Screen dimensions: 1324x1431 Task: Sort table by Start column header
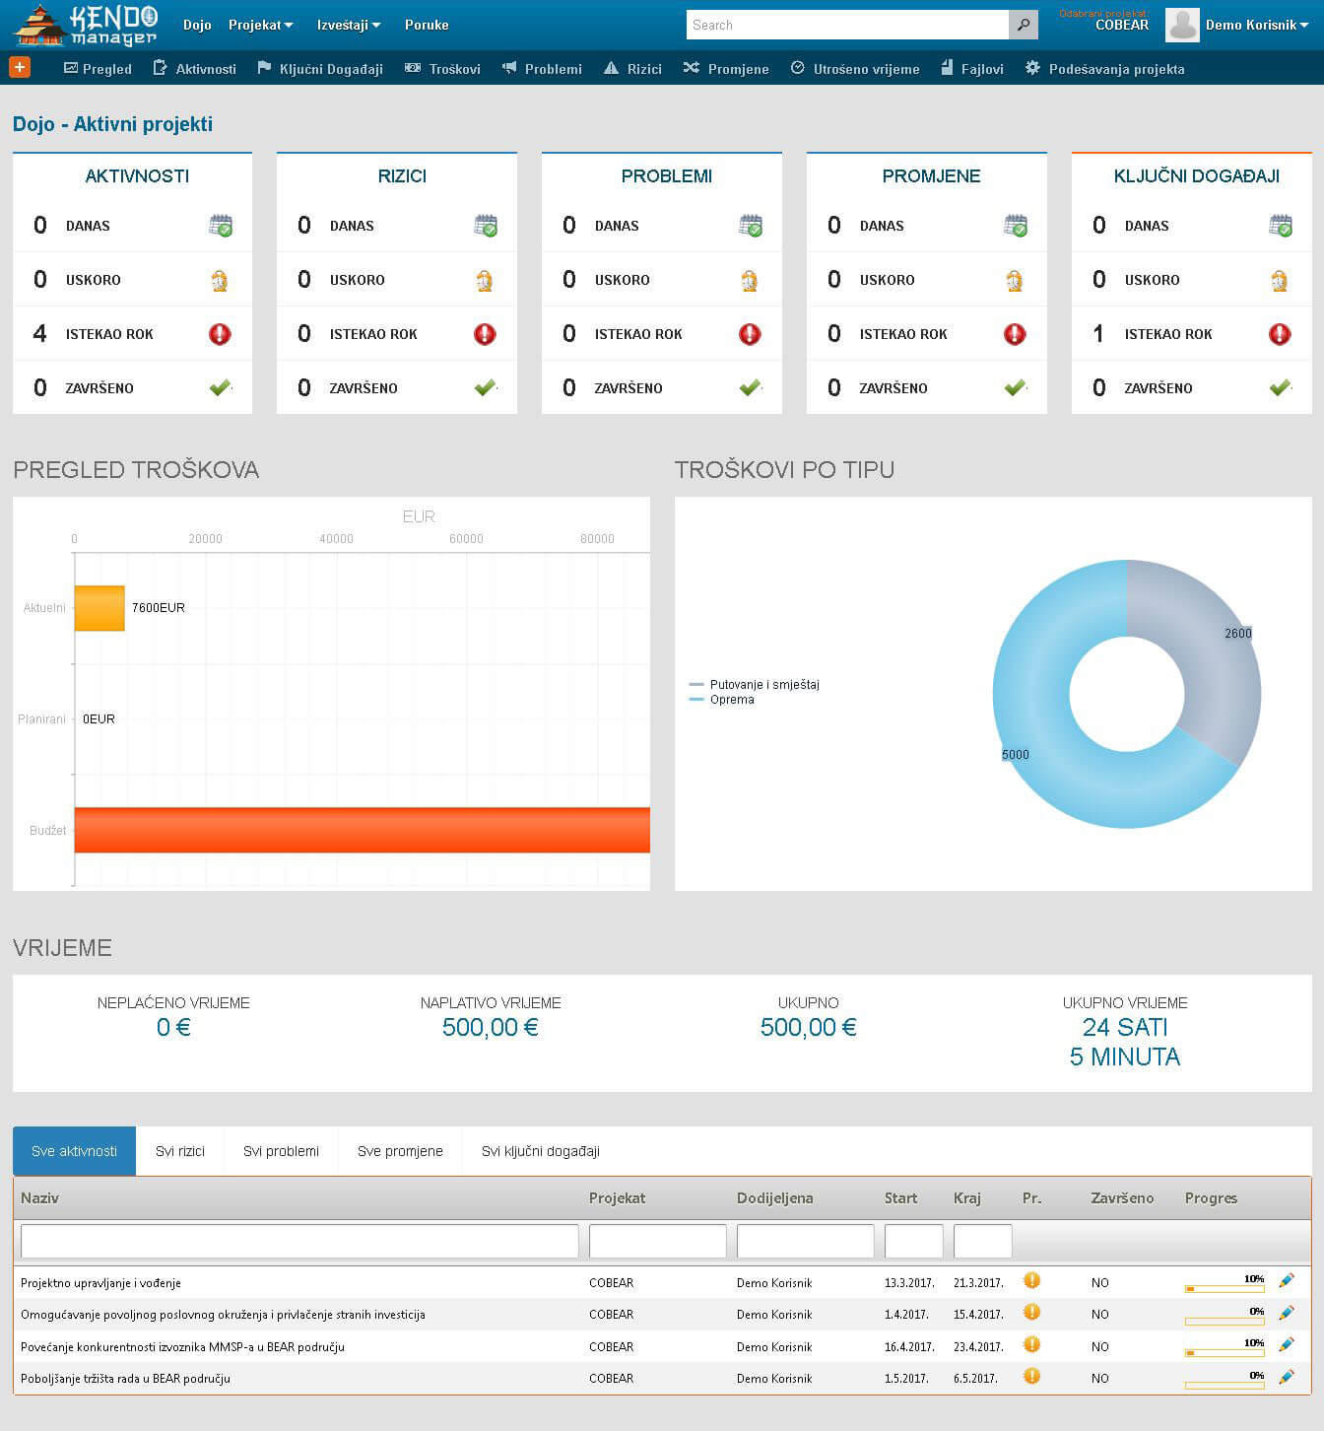coord(900,1198)
